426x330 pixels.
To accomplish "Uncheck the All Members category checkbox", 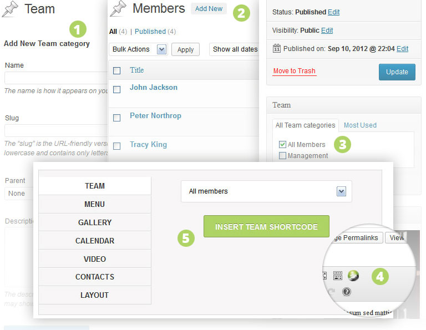I will pyautogui.click(x=282, y=145).
